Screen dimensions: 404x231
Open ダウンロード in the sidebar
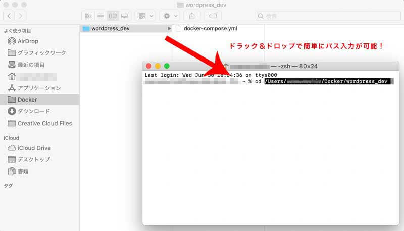pos(34,111)
